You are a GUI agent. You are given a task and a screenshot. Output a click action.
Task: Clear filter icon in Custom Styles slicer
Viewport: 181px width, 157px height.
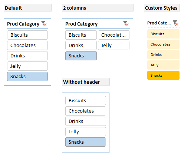click(x=175, y=23)
